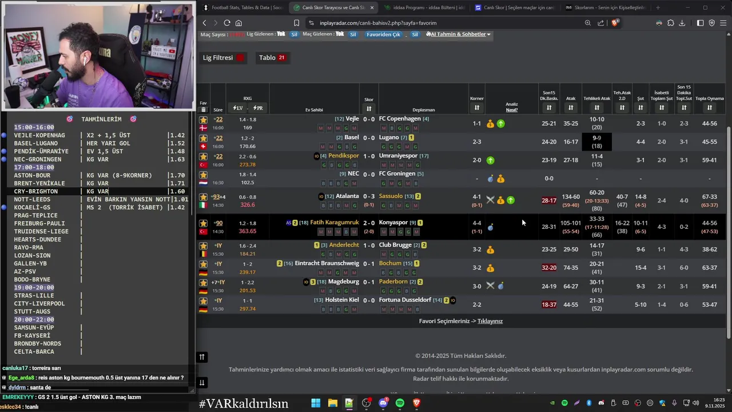The width and height of the screenshot is (732, 412).
Task: Click the Brave shields lion icon
Action: click(615, 23)
